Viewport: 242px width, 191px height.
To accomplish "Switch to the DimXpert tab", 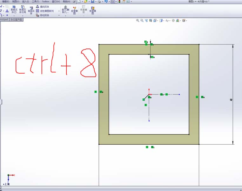I will tap(4, 20).
